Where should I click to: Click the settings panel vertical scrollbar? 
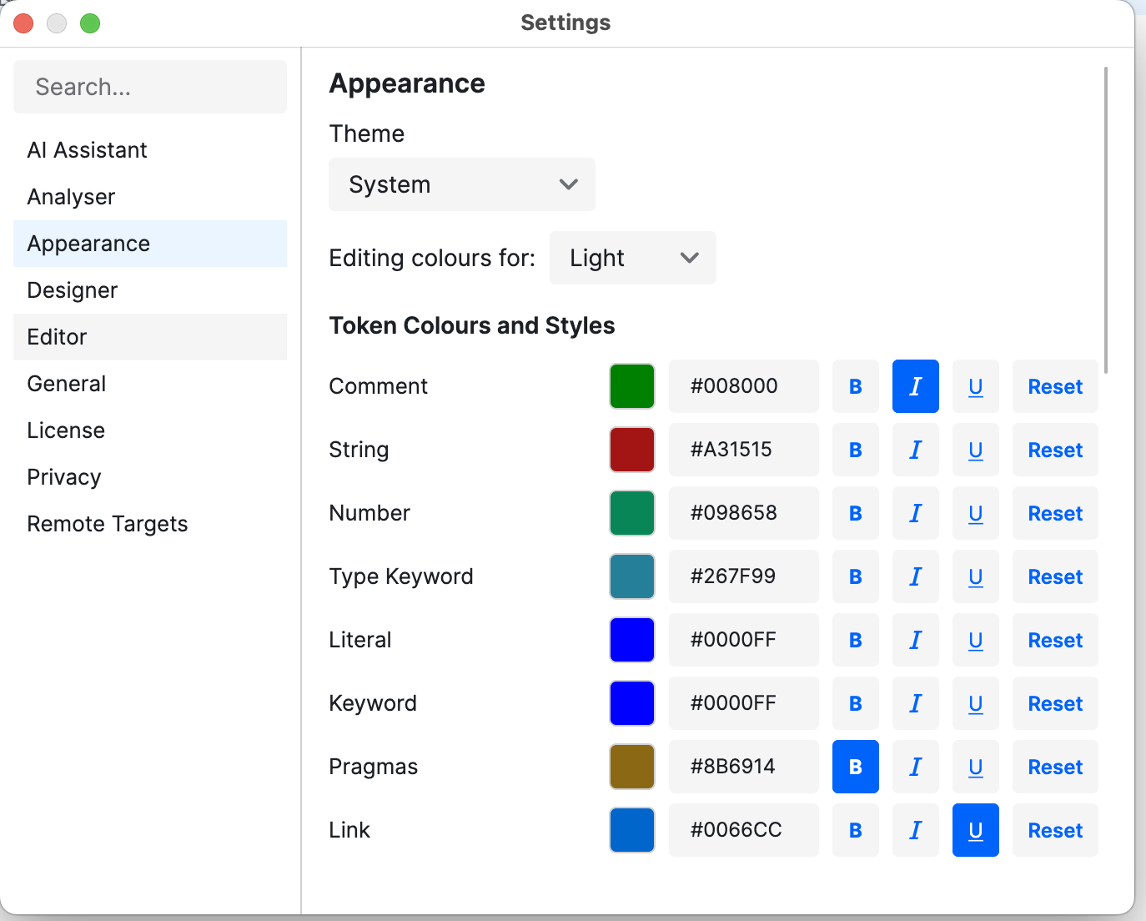(x=1106, y=220)
